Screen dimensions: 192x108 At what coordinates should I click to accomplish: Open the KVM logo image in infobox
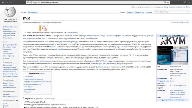pos(173,41)
